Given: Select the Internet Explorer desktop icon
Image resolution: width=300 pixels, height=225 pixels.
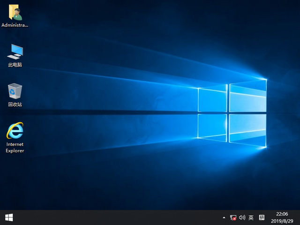Looking at the screenshot, I should pyautogui.click(x=15, y=130).
